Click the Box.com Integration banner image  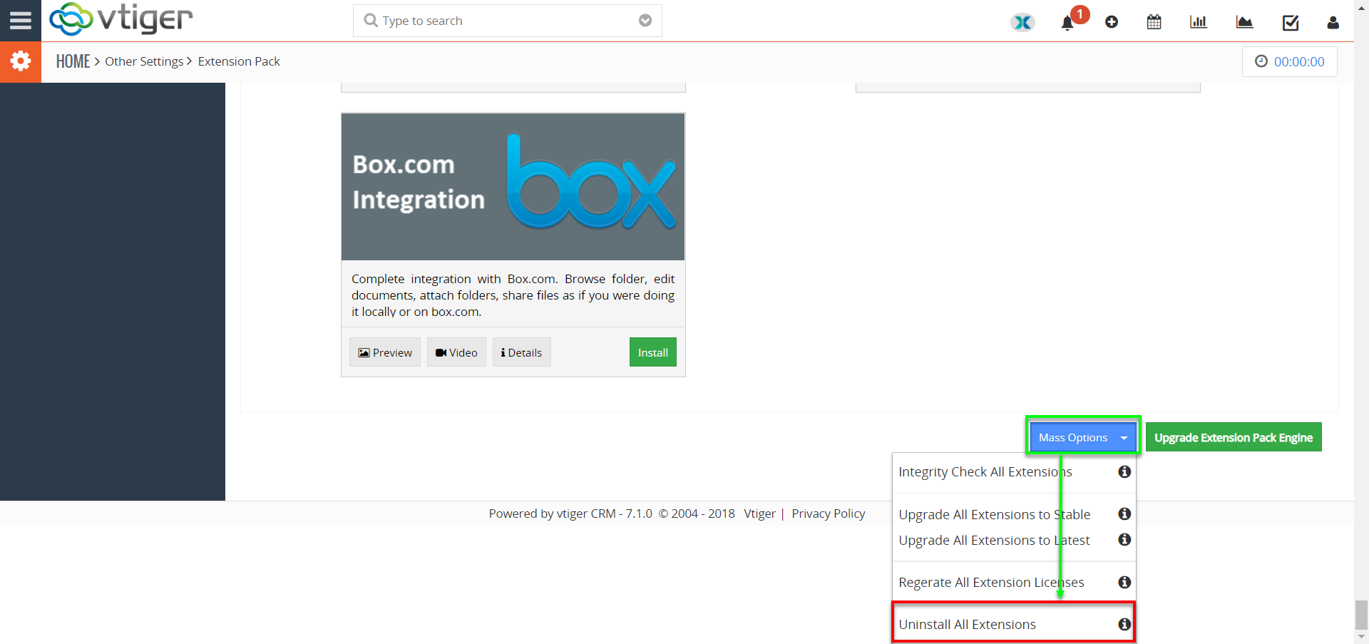[x=513, y=187]
